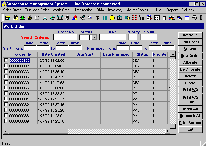The image size is (206, 146).
Task: Open the Master Tables menu
Action: click(137, 10)
